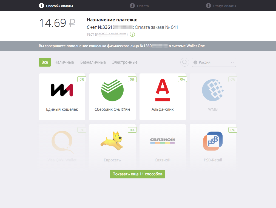
Task: Click the Wallet One wallet top-up notice
Action: pyautogui.click(x=122, y=46)
